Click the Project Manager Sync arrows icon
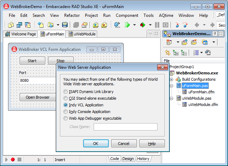This screenshot has height=166, width=228. 168,53
